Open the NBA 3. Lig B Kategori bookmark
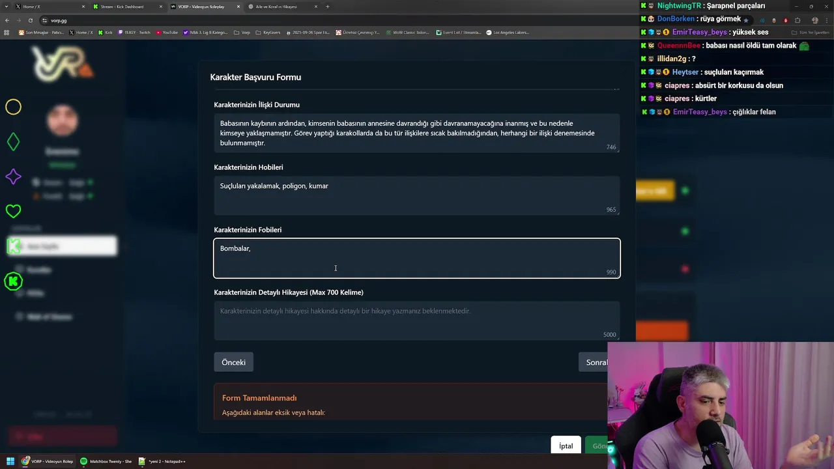This screenshot has width=834, height=469. 206,32
